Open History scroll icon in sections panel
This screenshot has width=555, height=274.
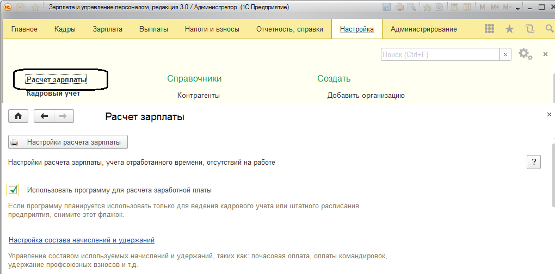(x=530, y=29)
